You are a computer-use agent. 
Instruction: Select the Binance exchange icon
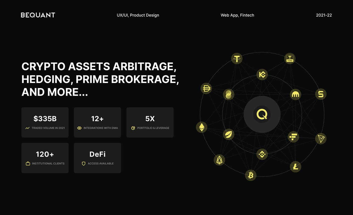[x=262, y=154]
